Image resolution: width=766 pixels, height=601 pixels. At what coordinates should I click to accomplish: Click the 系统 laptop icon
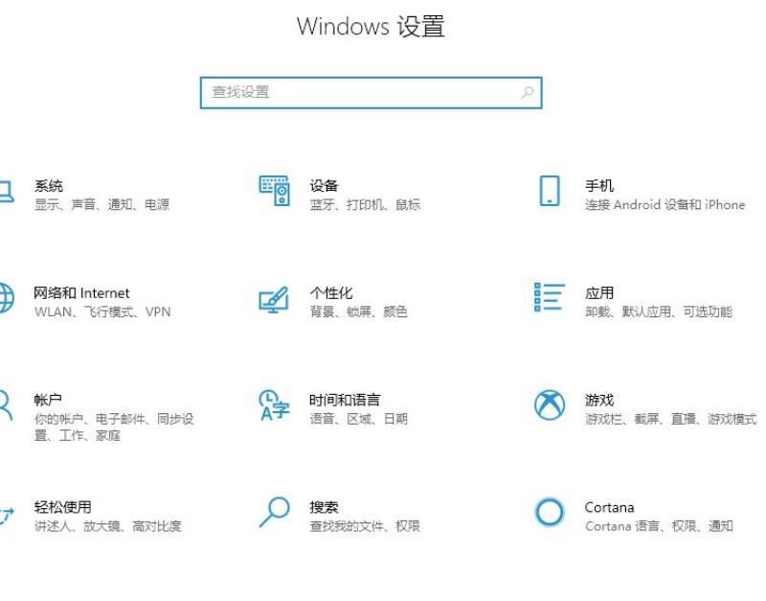7,192
